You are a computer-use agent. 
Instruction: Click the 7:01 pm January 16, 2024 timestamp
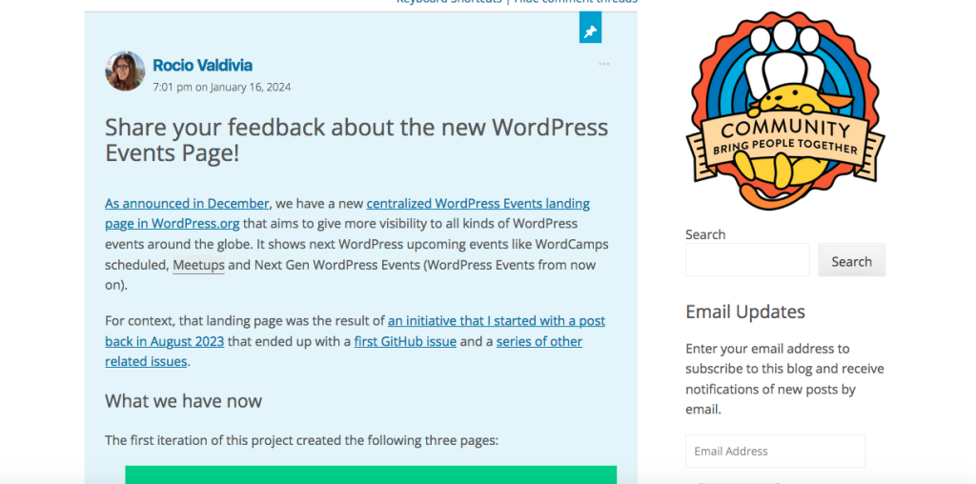[221, 87]
